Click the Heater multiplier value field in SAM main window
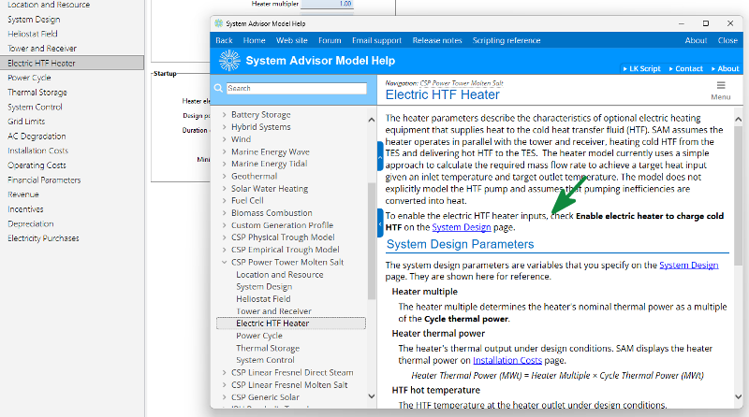 click(x=327, y=4)
